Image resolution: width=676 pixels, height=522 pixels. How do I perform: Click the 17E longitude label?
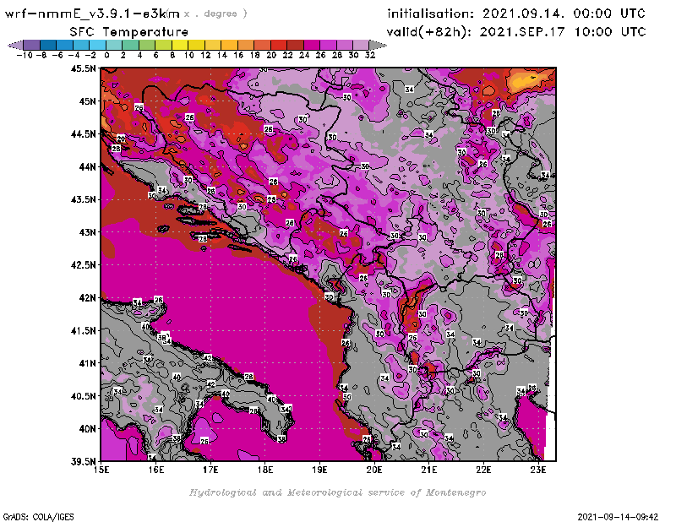pyautogui.click(x=210, y=470)
